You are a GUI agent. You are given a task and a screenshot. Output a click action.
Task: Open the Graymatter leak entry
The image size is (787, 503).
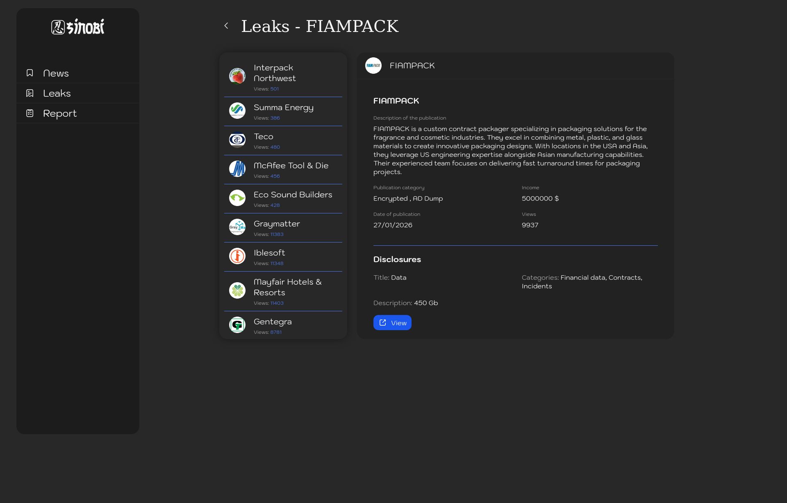(277, 224)
